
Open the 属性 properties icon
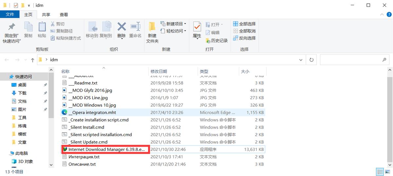point(197,27)
